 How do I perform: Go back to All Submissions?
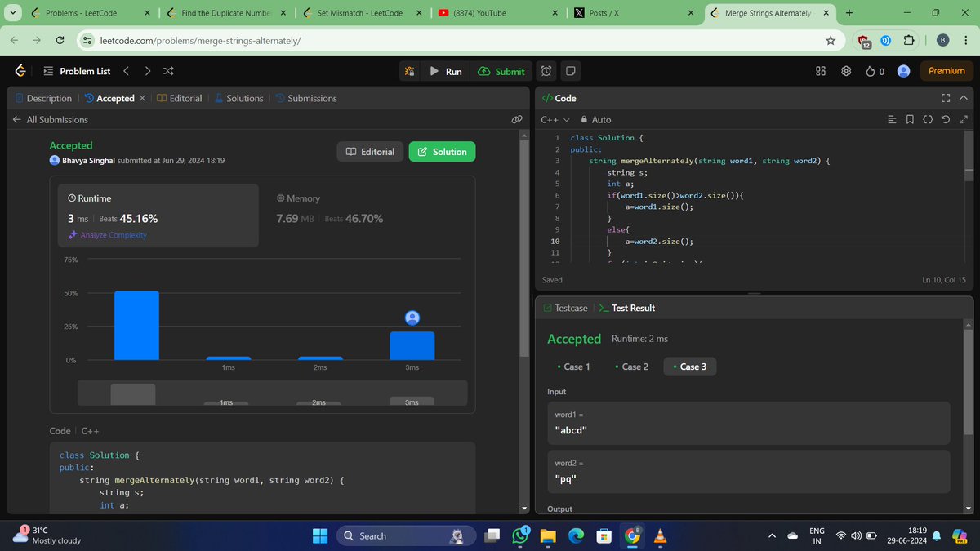(50, 119)
